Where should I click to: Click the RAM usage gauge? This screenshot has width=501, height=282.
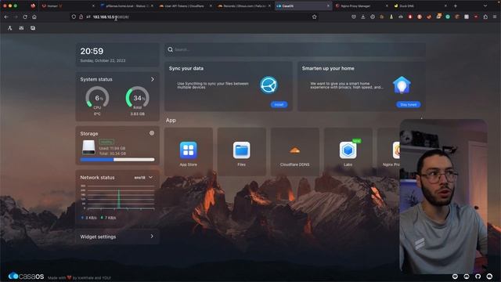click(138, 97)
